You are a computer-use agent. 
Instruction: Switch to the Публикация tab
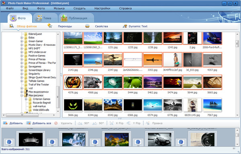[x=76, y=18]
